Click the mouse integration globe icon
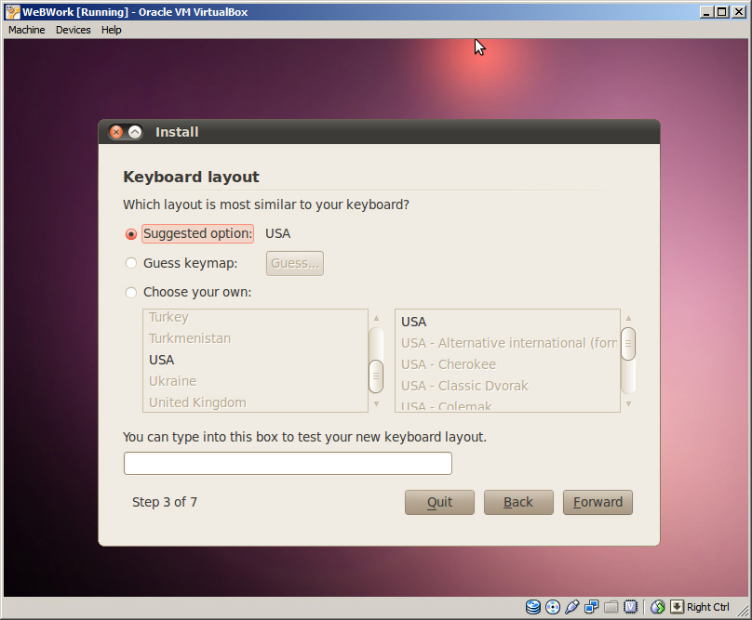 (657, 607)
